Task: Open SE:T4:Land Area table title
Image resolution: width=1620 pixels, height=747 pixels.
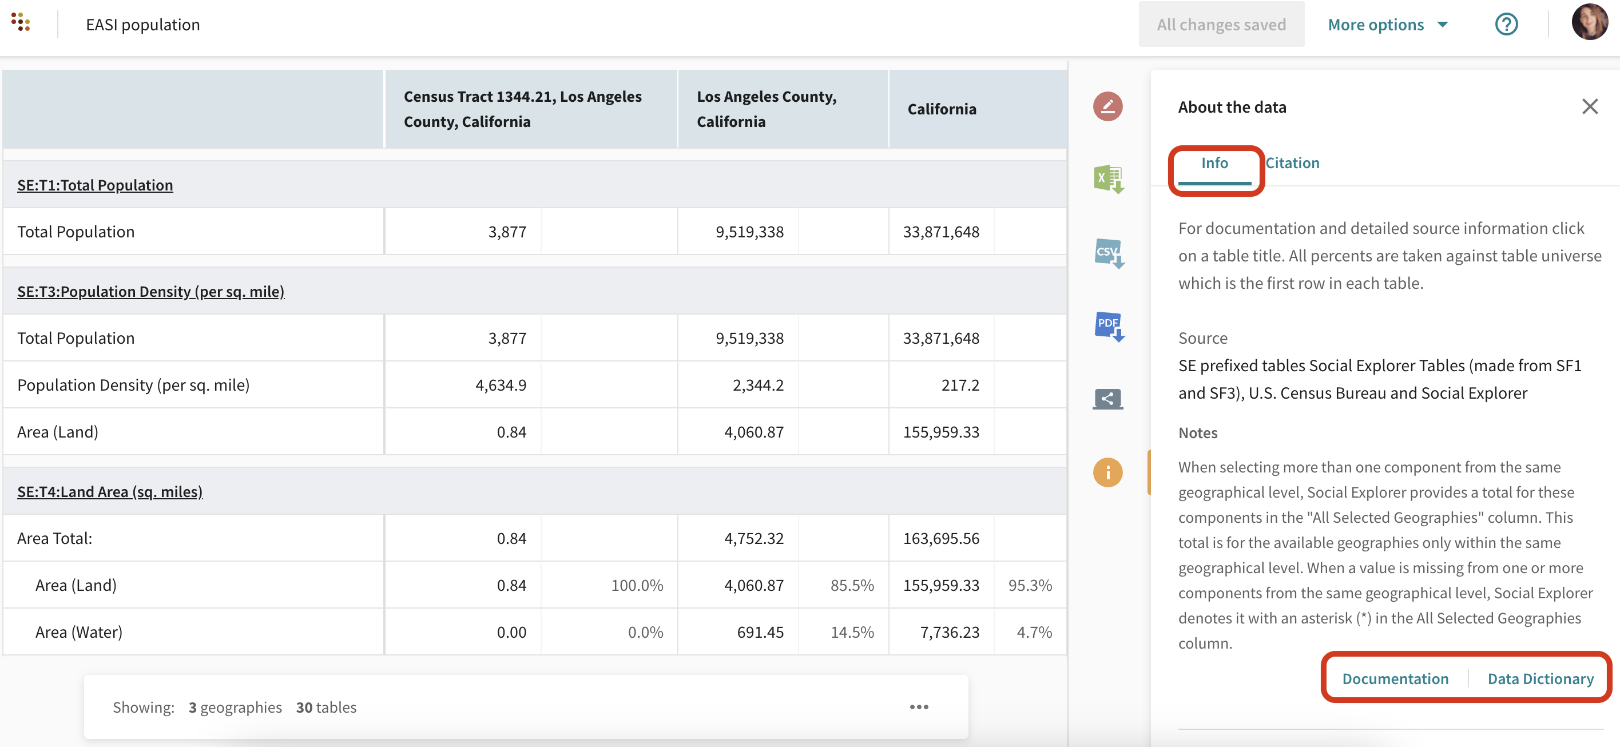Action: pos(109,491)
